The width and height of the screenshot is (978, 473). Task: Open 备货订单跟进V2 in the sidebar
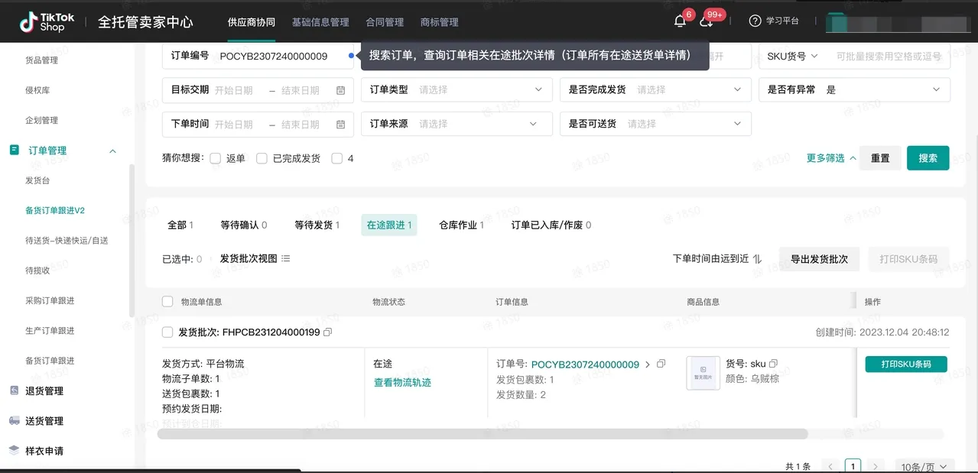pyautogui.click(x=55, y=210)
